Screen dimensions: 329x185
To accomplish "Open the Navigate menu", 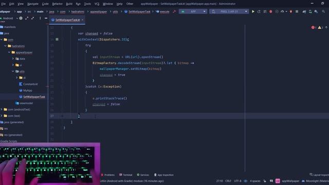I will pos(33,4).
